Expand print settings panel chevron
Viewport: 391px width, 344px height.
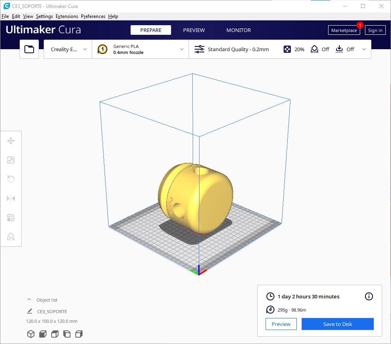(364, 49)
